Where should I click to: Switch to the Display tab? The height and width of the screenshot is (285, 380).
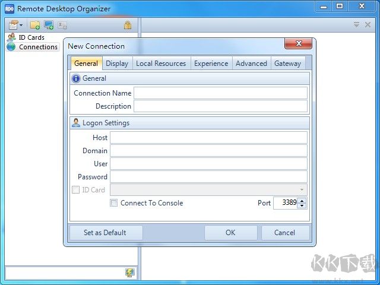coord(117,64)
